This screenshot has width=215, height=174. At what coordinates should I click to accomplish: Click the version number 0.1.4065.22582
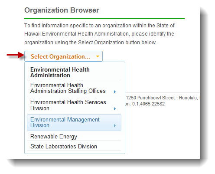pos(148,104)
